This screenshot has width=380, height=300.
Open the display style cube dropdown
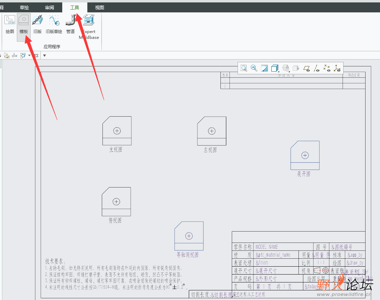[275, 68]
